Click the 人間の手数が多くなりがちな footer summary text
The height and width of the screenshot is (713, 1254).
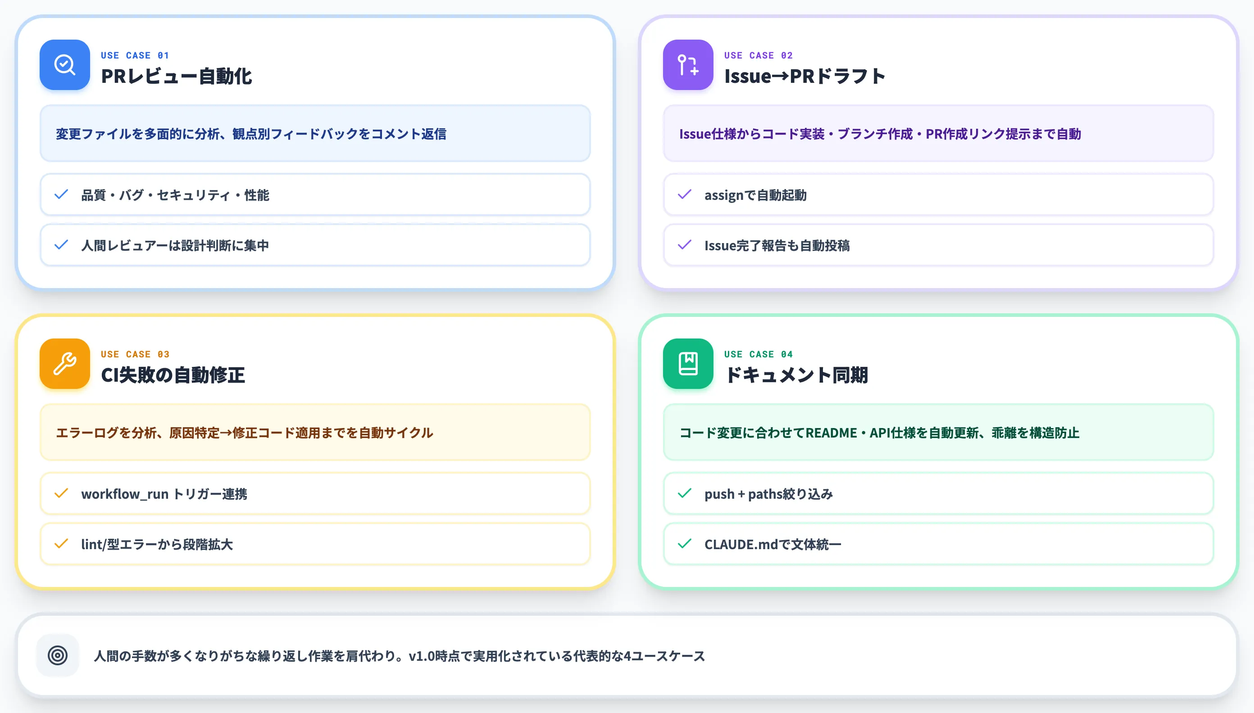(400, 656)
